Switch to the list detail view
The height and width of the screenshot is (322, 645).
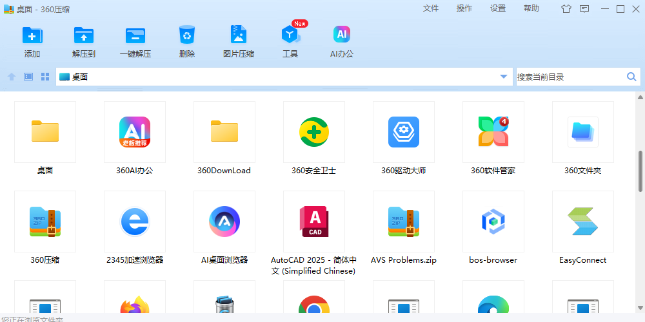pos(28,77)
